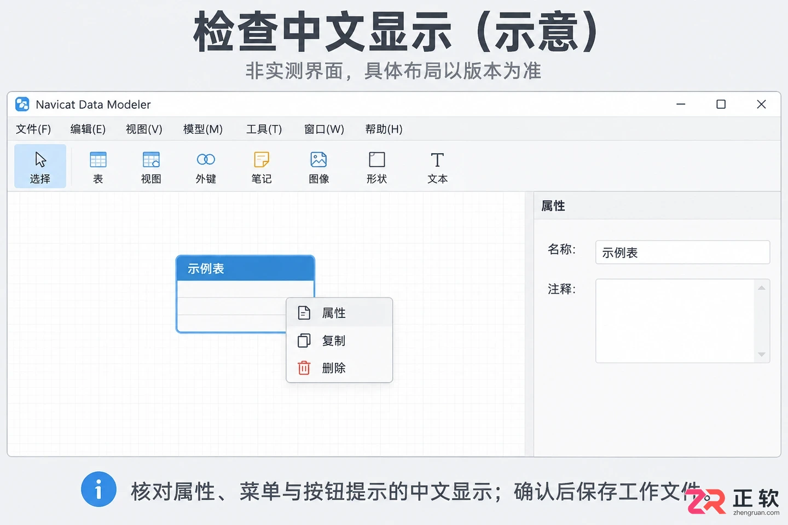Close the Navicat Data Modeler window
Viewport: 788px width, 525px height.
(x=761, y=104)
